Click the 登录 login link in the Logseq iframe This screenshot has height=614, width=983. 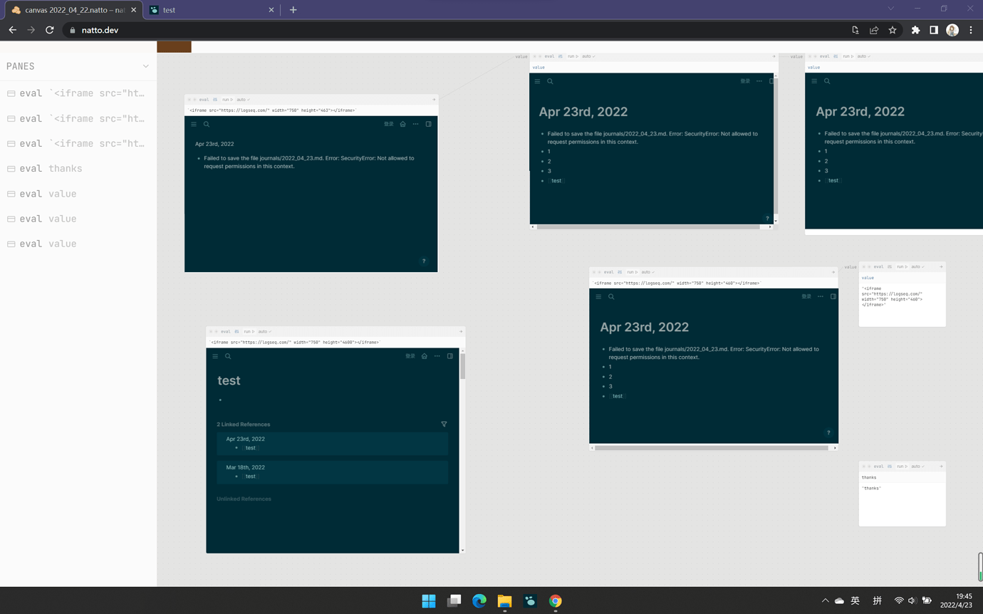click(388, 124)
